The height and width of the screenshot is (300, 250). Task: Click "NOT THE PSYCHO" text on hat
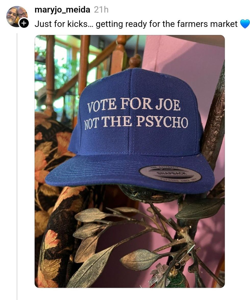(136, 122)
